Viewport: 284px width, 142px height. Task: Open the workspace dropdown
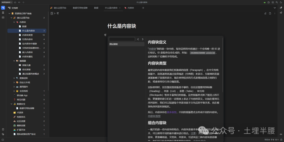7,2
